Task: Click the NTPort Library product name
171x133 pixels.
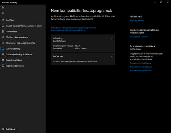Action: 81,48
